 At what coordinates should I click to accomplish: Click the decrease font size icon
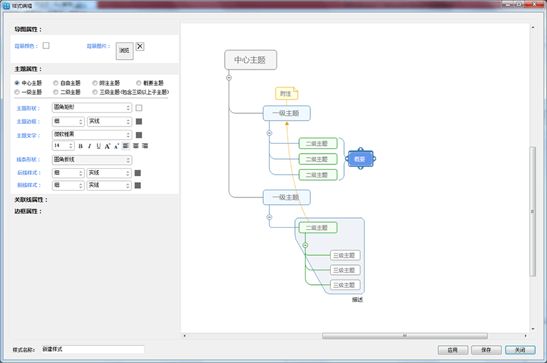point(117,146)
